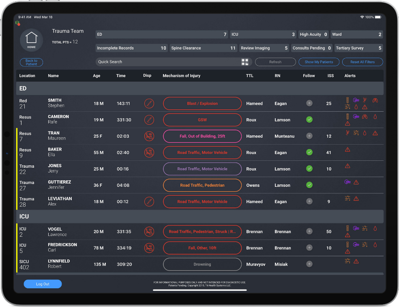The height and width of the screenshot is (307, 399).
Task: Click blood drop alert for Vogel Lawrence
Action: click(375, 229)
